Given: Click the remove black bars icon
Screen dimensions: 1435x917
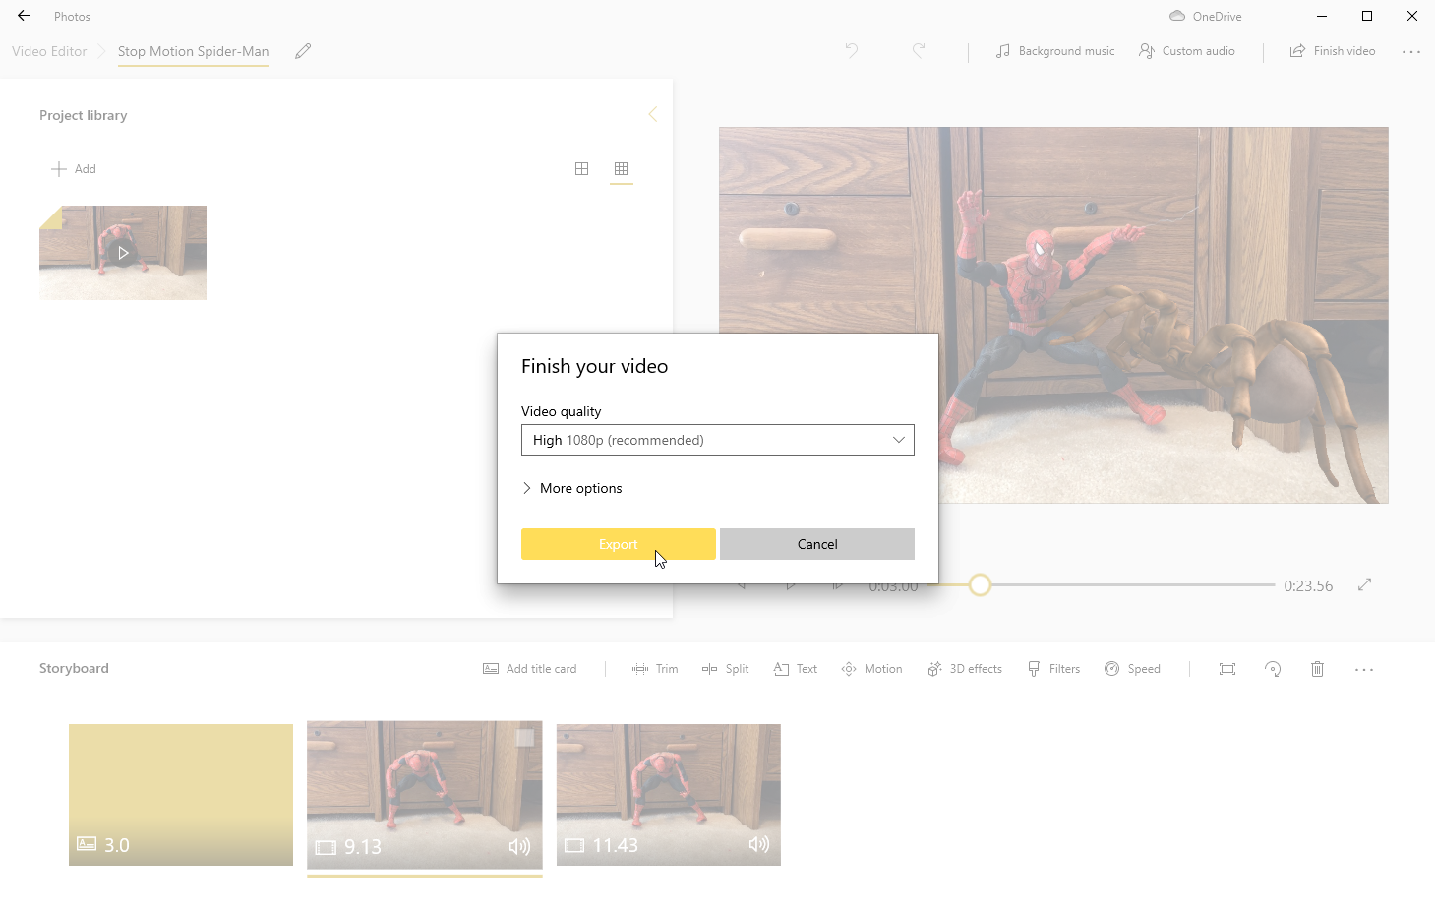Looking at the screenshot, I should click(x=1227, y=669).
